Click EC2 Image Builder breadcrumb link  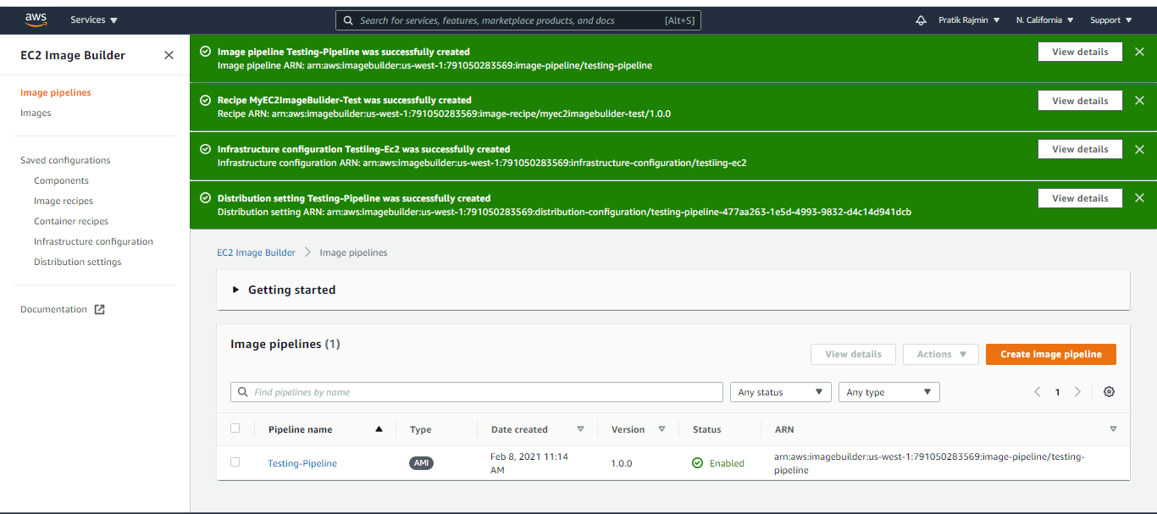point(257,252)
